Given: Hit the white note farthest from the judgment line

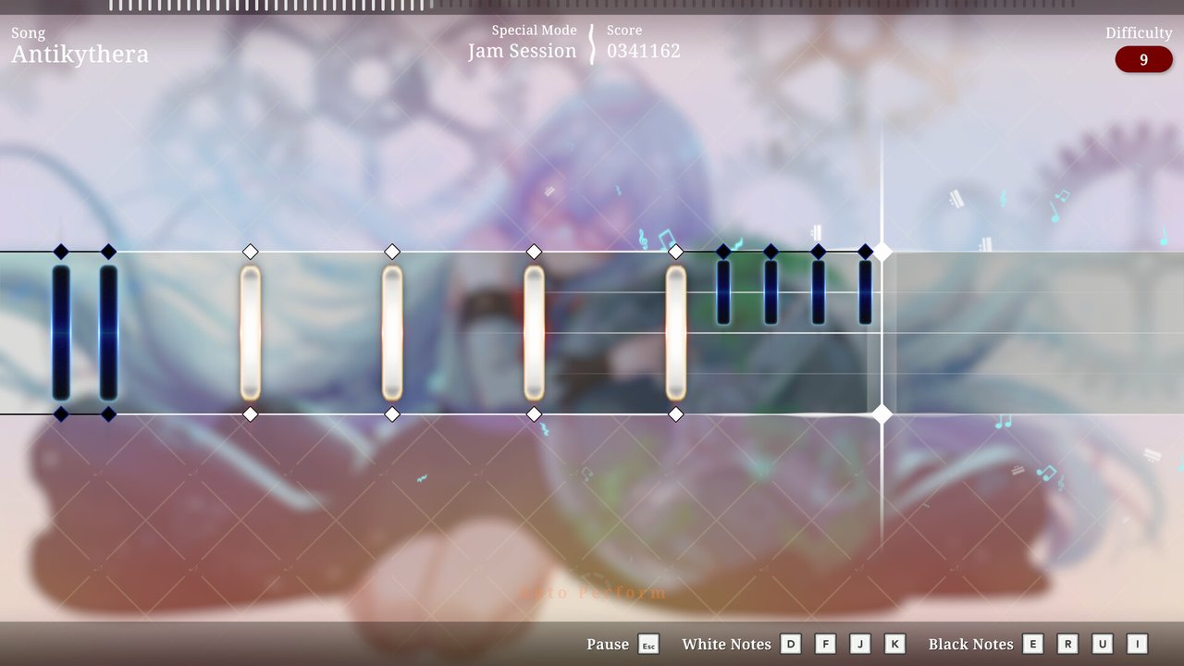Looking at the screenshot, I should pos(251,333).
